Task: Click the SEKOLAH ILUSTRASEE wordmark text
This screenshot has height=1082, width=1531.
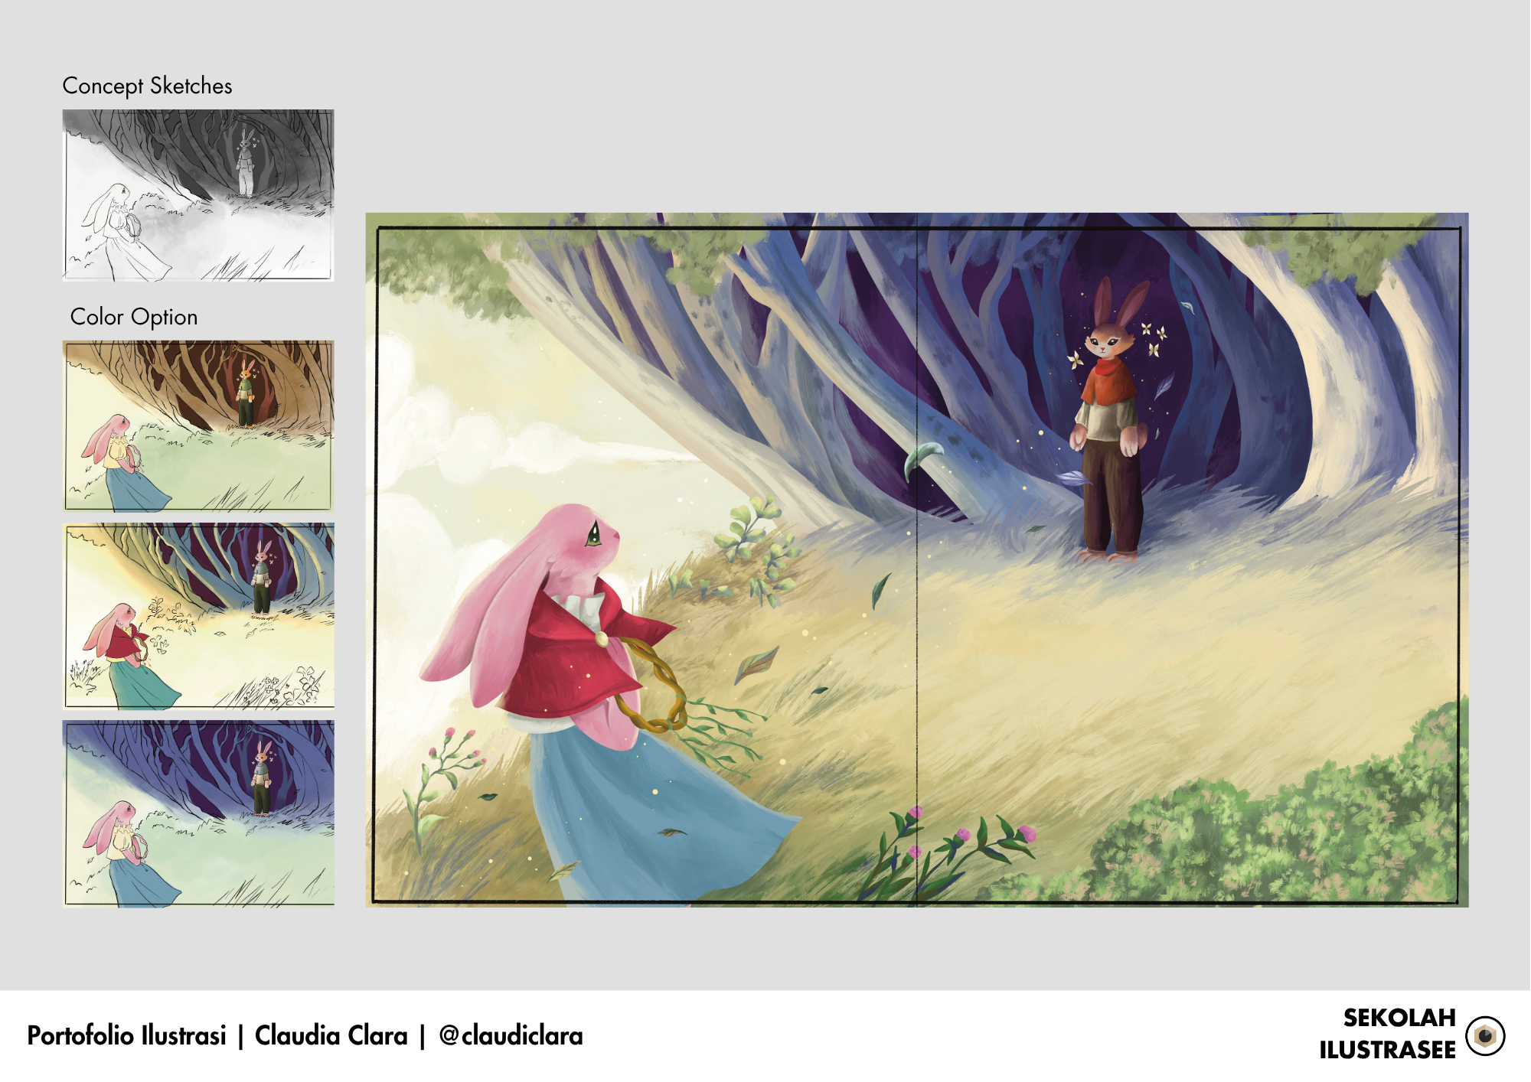Action: (1387, 1034)
